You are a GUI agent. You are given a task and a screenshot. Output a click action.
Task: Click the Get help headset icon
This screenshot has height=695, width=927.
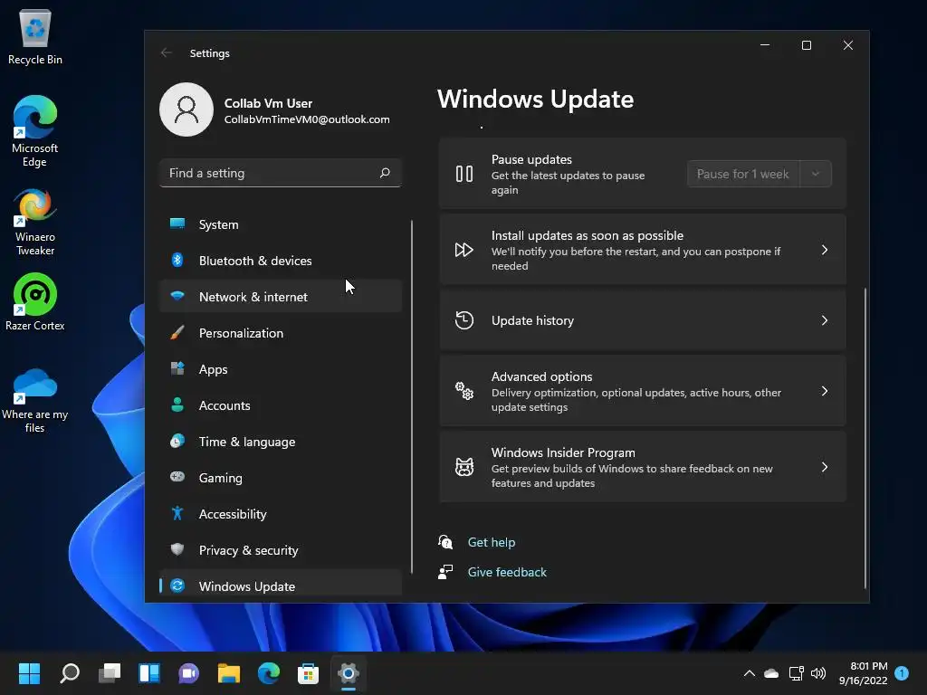(x=445, y=541)
